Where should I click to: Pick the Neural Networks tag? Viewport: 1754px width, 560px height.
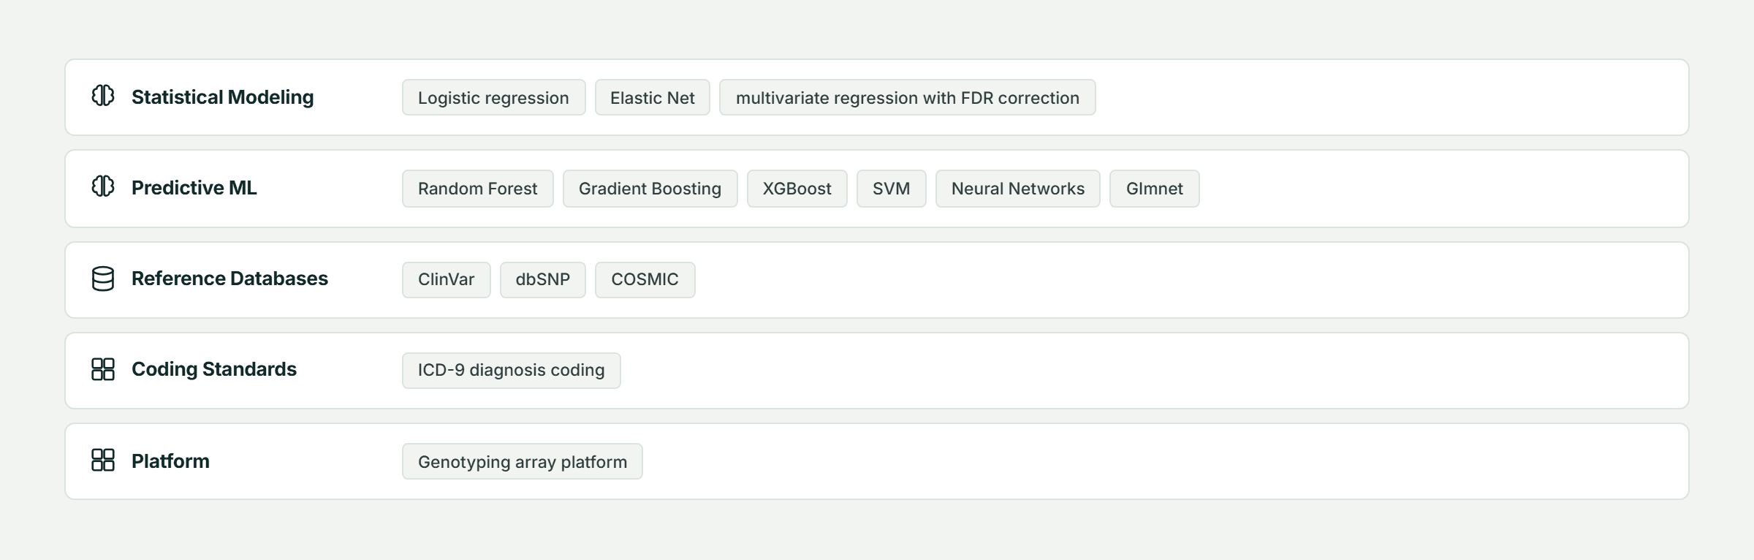(1017, 189)
